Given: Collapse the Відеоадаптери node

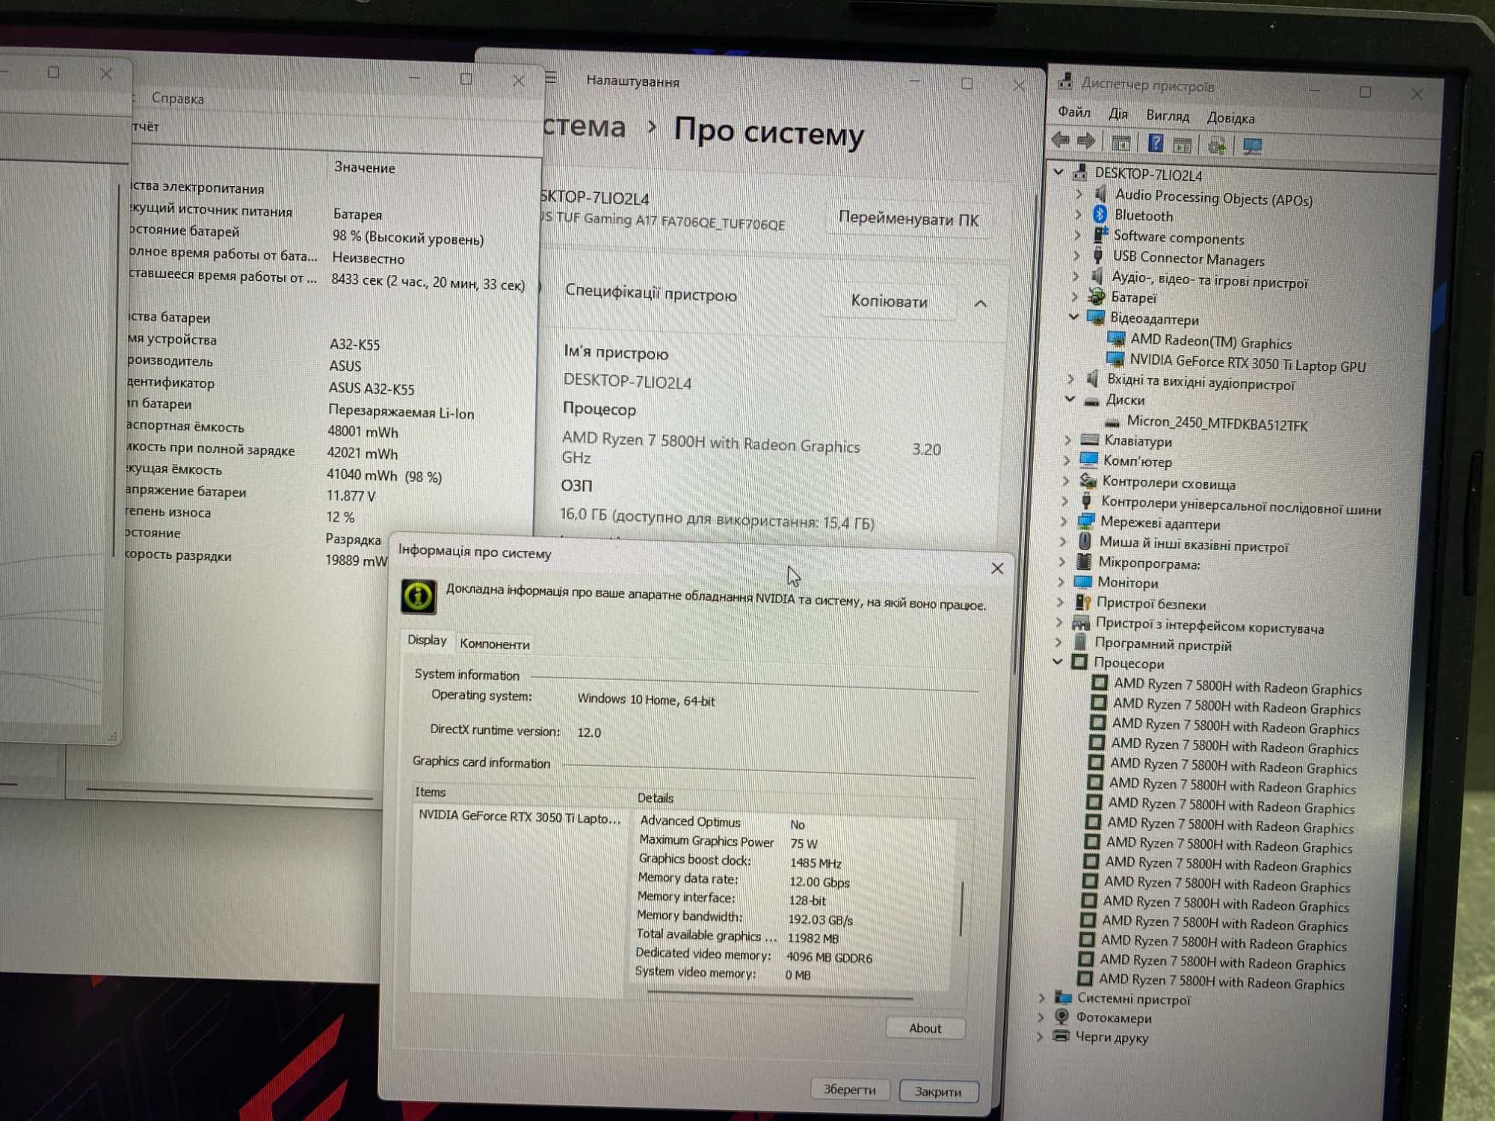Looking at the screenshot, I should [1073, 317].
